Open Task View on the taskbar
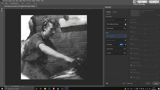160x90 pixels. click(x=40, y=89)
